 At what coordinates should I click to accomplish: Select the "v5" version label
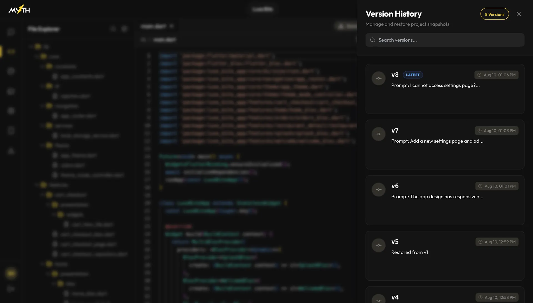[395, 242]
